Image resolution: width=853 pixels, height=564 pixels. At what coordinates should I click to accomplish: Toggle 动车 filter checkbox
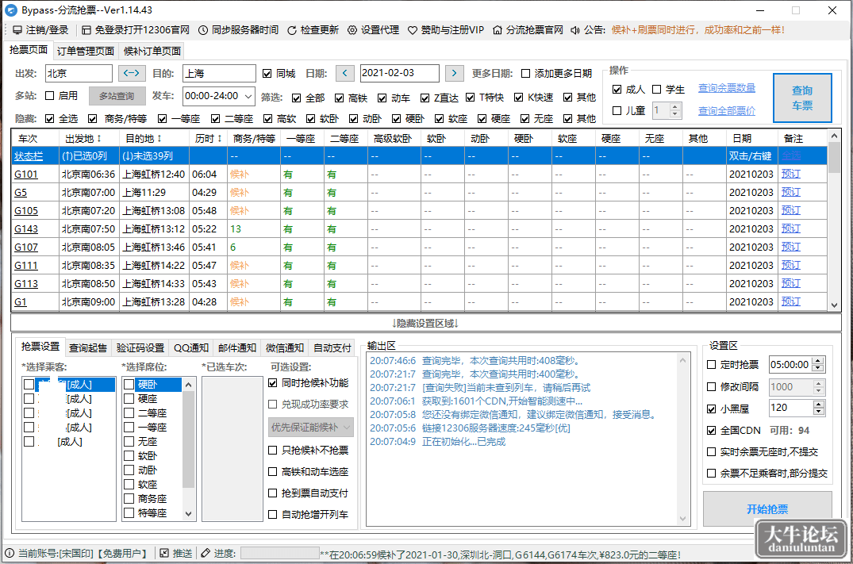point(382,98)
